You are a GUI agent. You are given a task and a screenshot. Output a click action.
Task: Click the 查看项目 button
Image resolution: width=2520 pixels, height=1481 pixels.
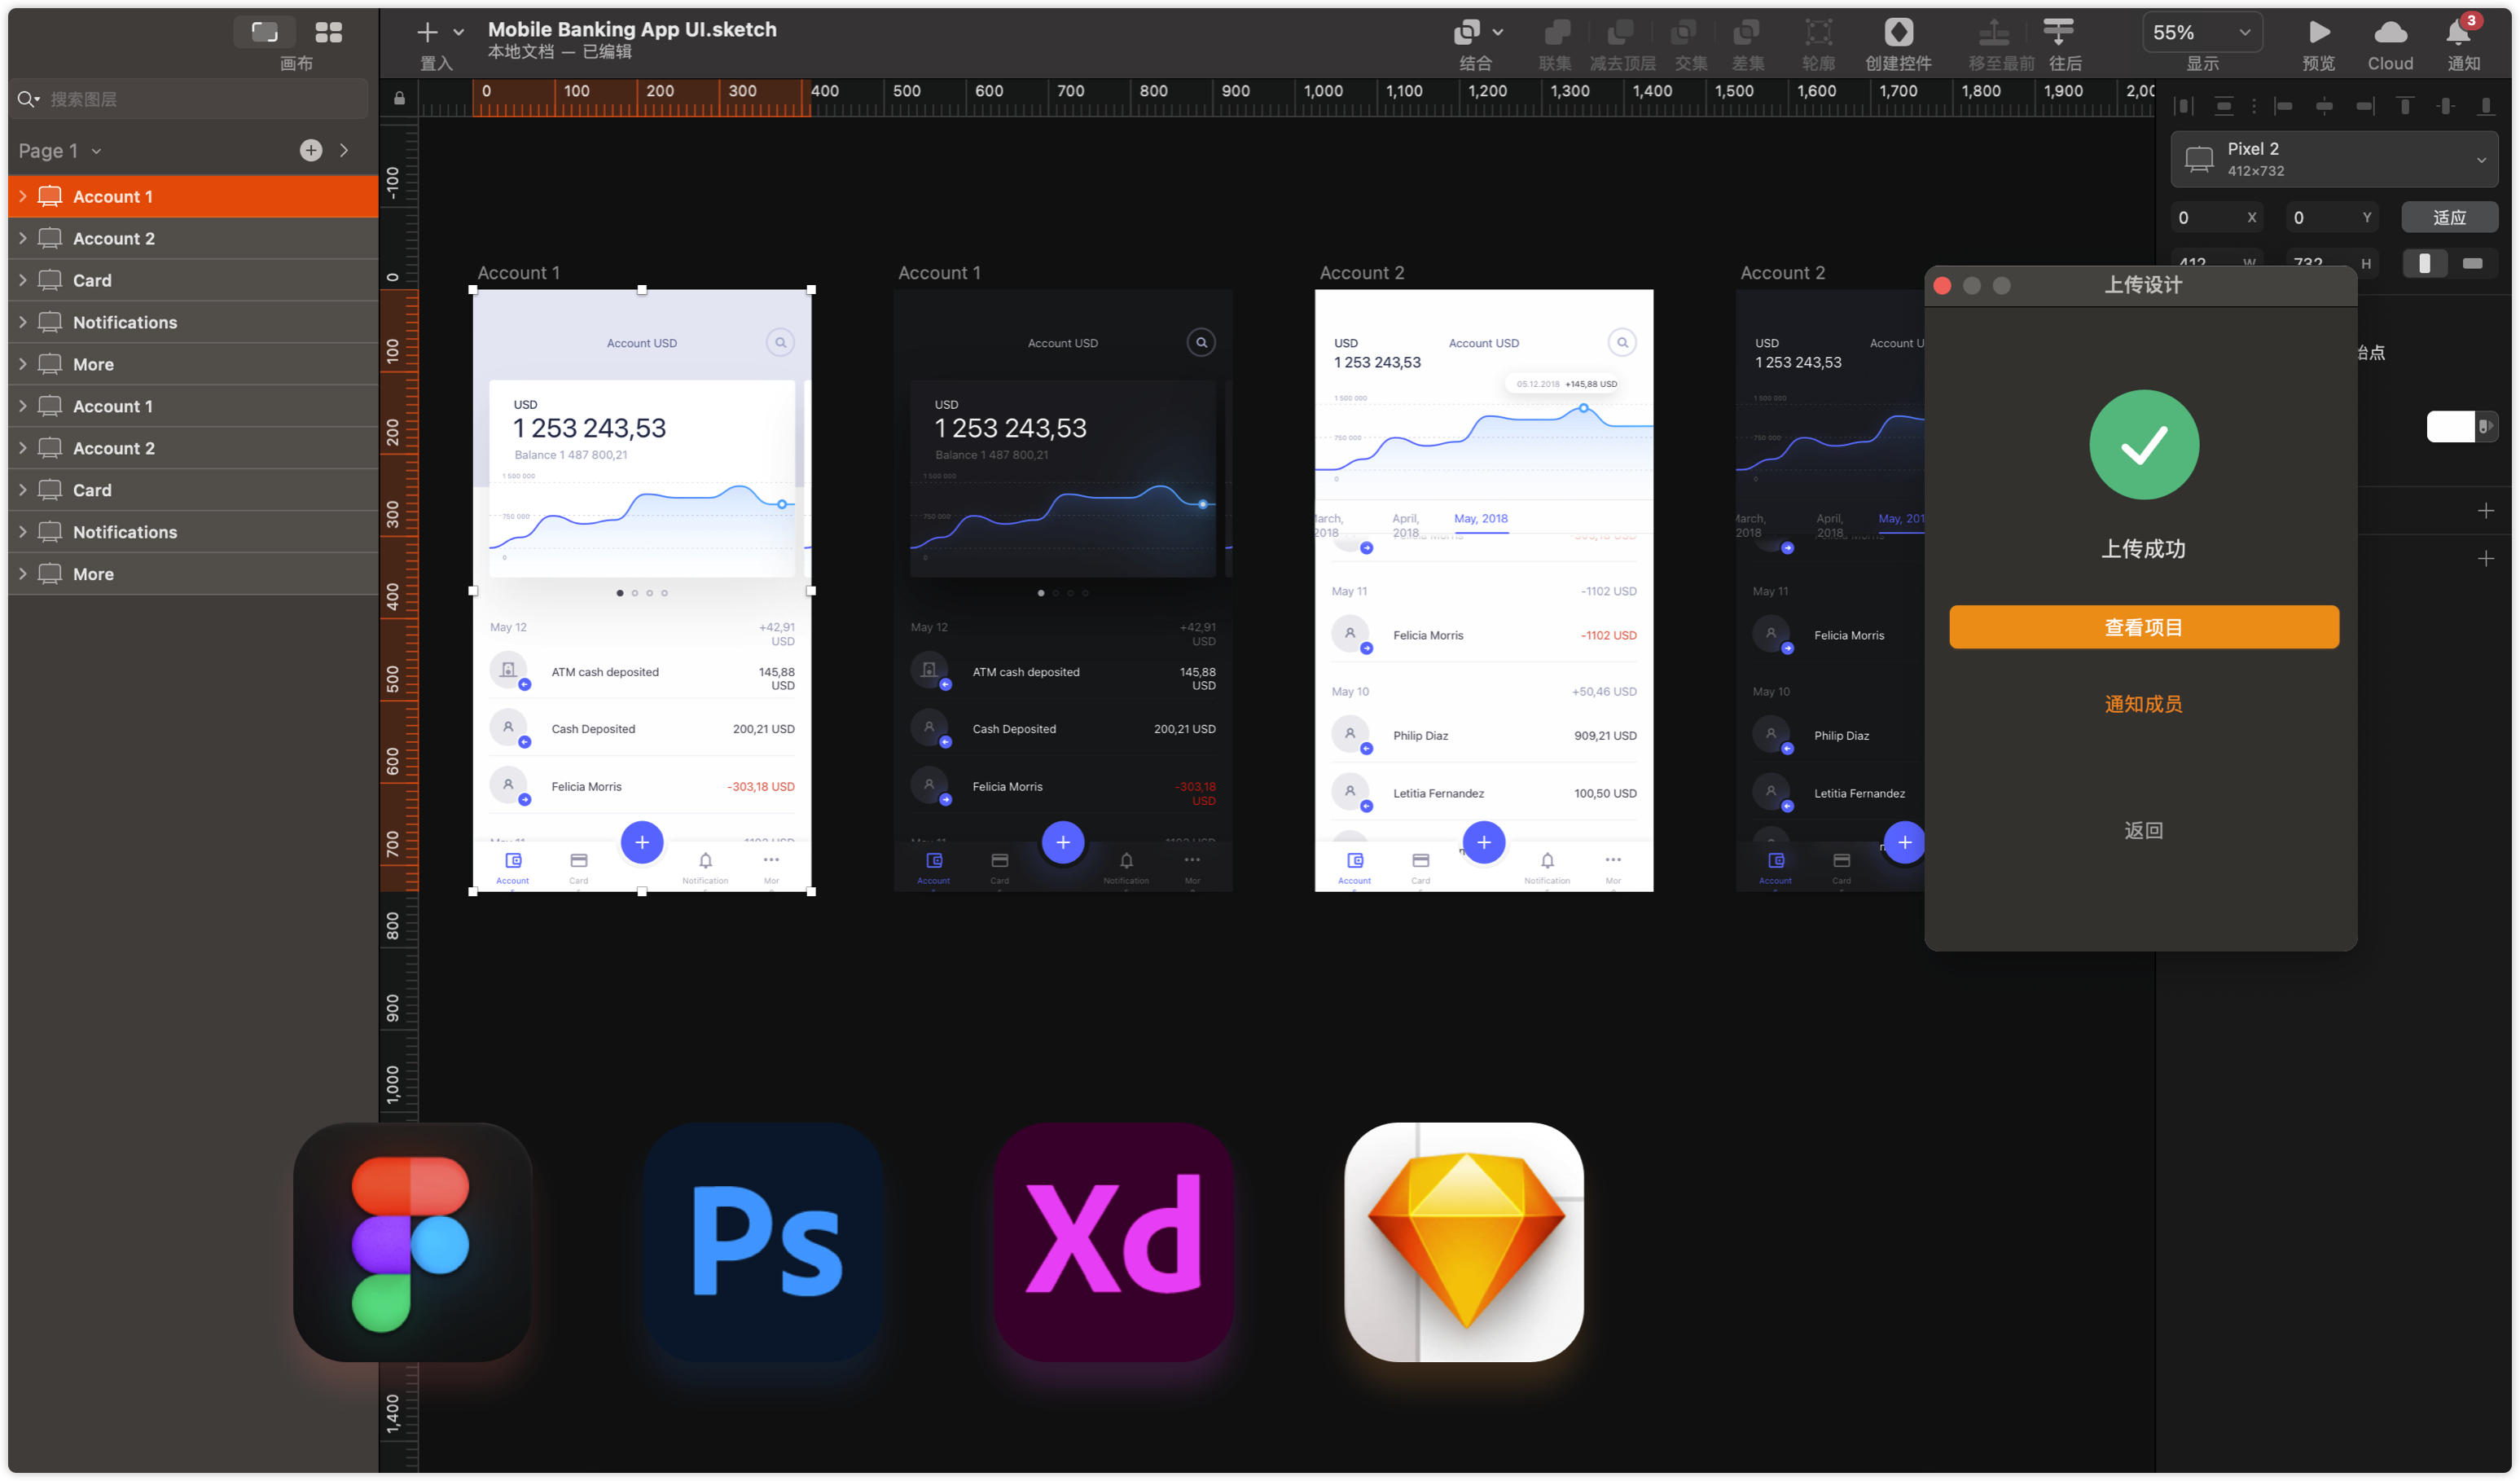[x=2143, y=627]
